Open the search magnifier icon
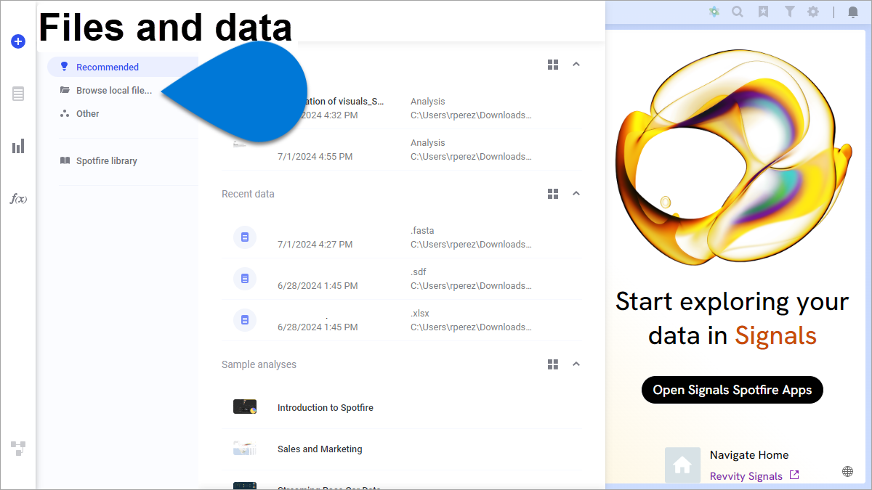Screen dimensions: 872x490 (x=738, y=12)
